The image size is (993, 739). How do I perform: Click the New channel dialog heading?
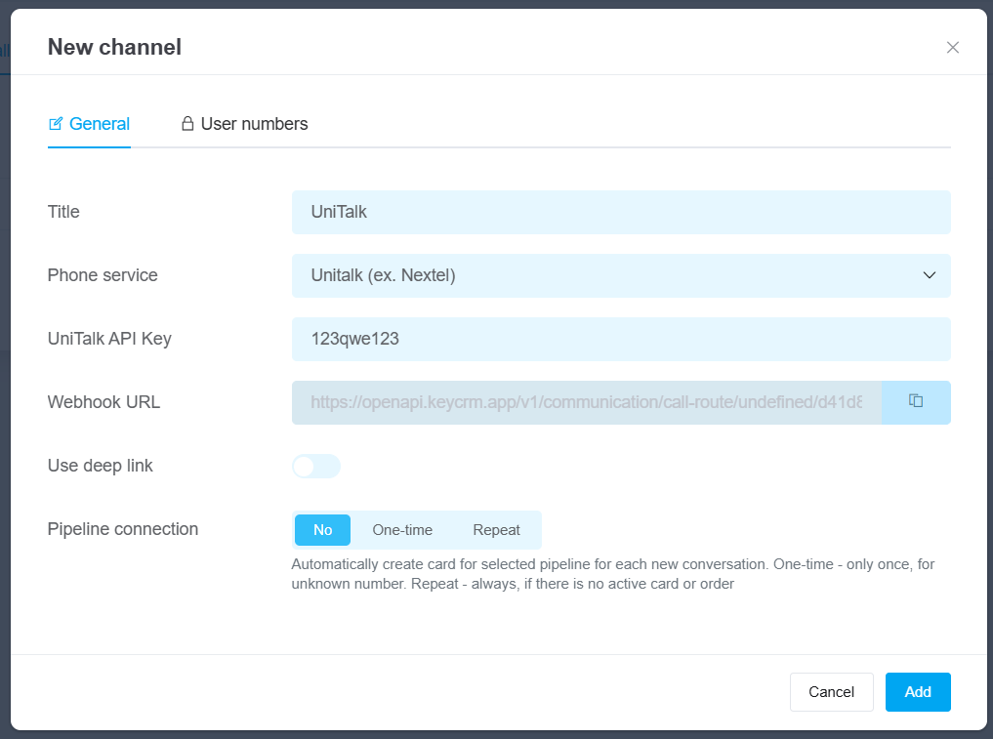pyautogui.click(x=114, y=47)
